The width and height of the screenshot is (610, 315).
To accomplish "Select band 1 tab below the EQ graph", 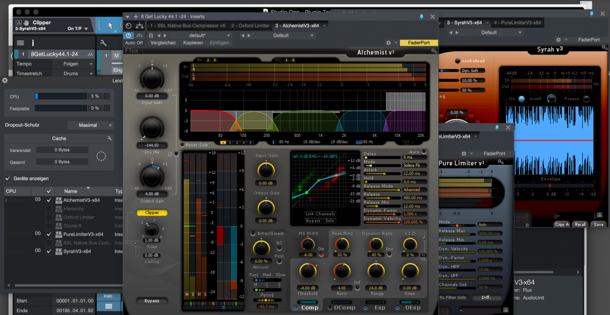I will (x=224, y=142).
